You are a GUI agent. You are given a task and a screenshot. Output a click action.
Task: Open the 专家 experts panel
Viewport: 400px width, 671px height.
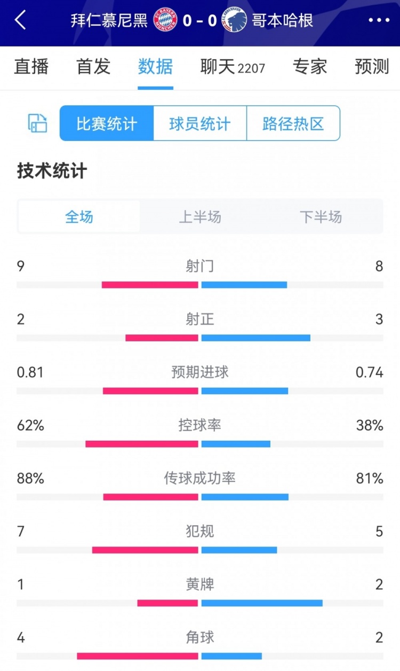(x=310, y=67)
